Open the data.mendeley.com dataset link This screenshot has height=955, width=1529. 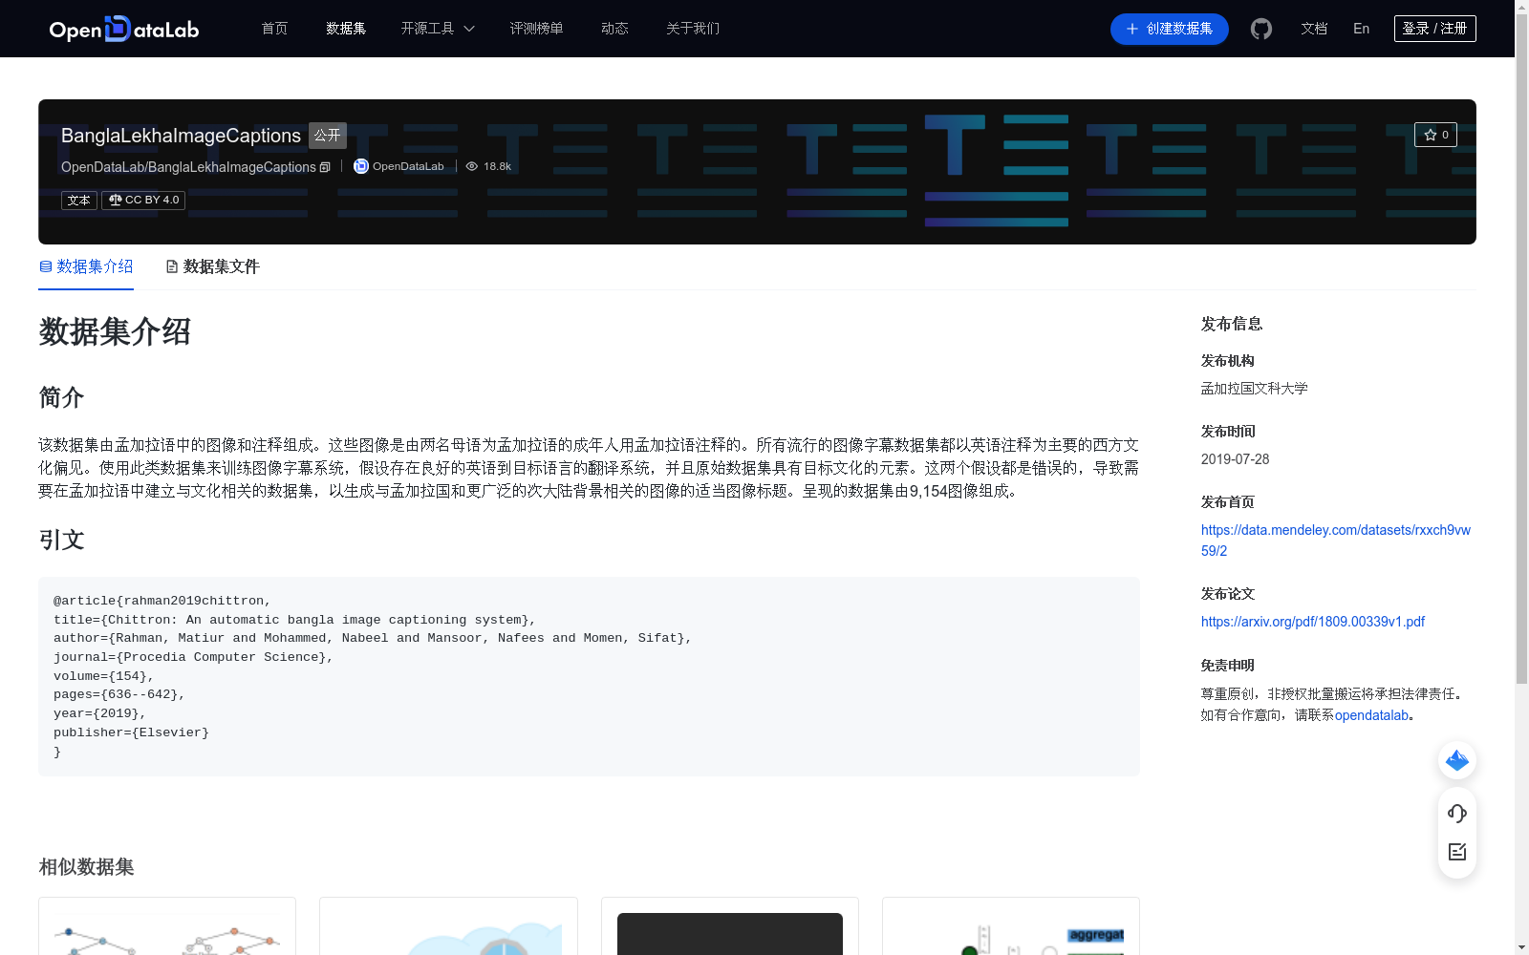coord(1335,541)
